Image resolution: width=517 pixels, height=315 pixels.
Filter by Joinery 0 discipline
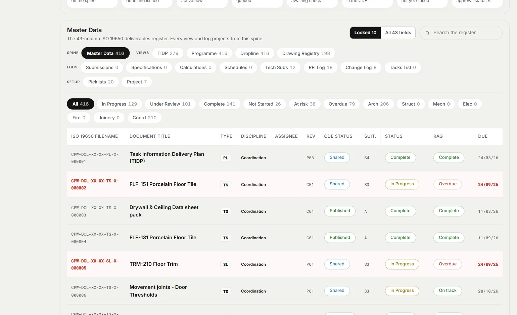click(x=109, y=118)
